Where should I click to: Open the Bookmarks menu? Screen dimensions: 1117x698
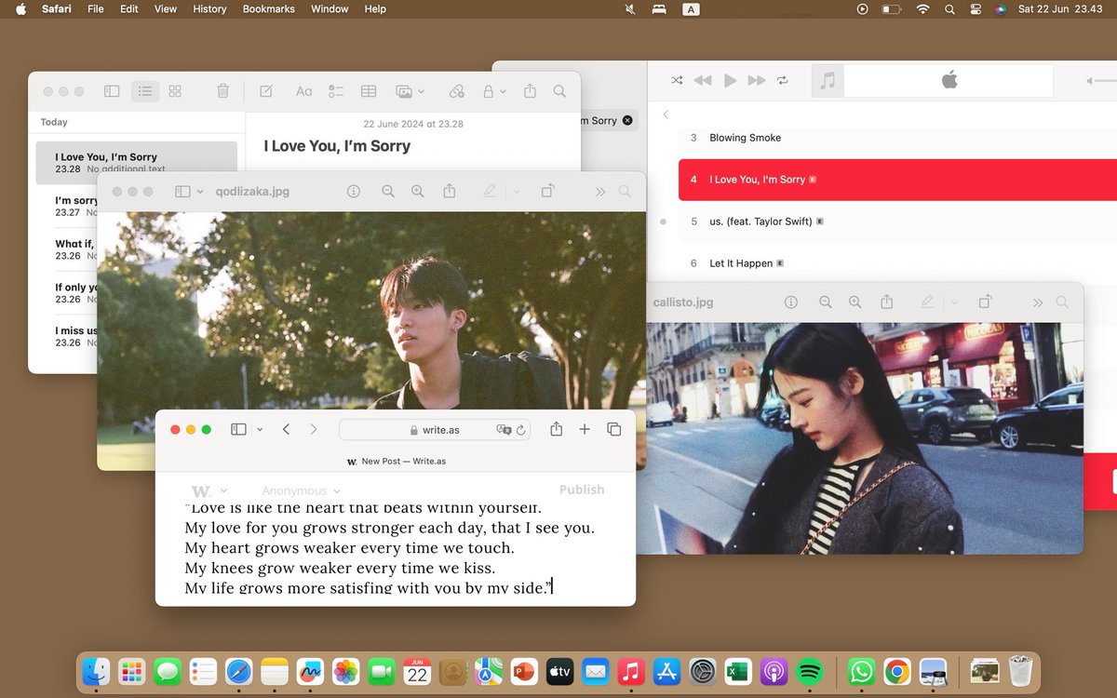click(x=268, y=9)
